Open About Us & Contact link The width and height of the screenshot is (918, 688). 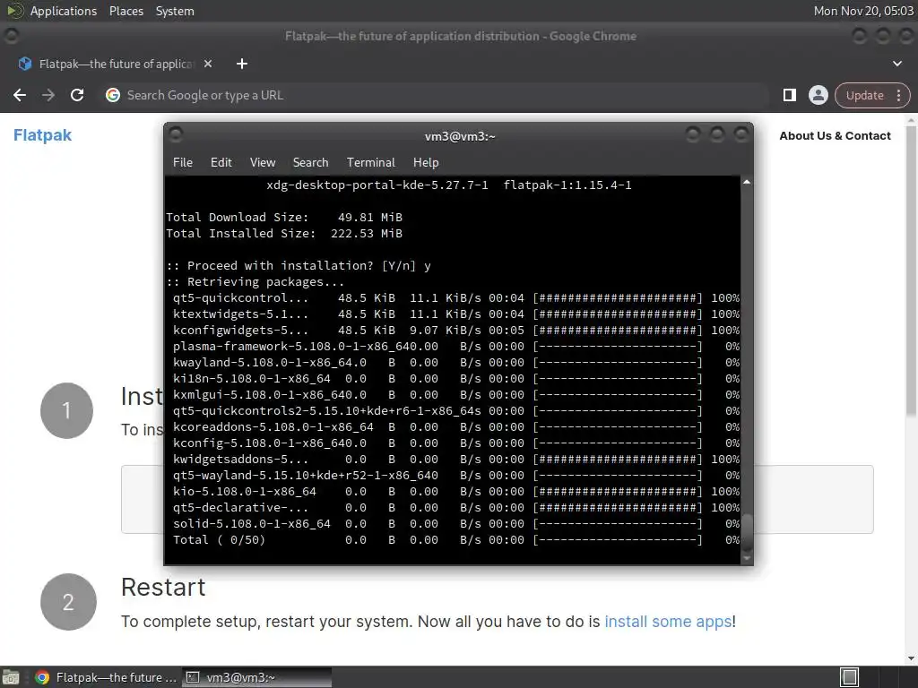(x=835, y=136)
